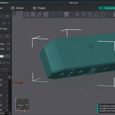
Task: Click the 'Processing model' notification message
Action: pos(106,108)
